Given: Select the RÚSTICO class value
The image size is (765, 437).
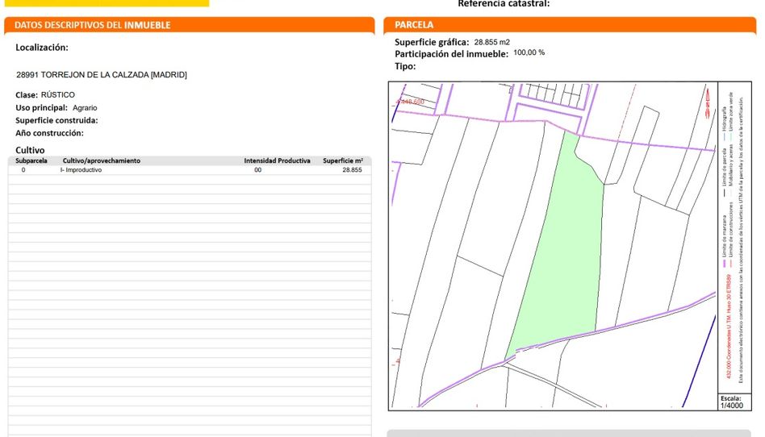Looking at the screenshot, I should 57,95.
